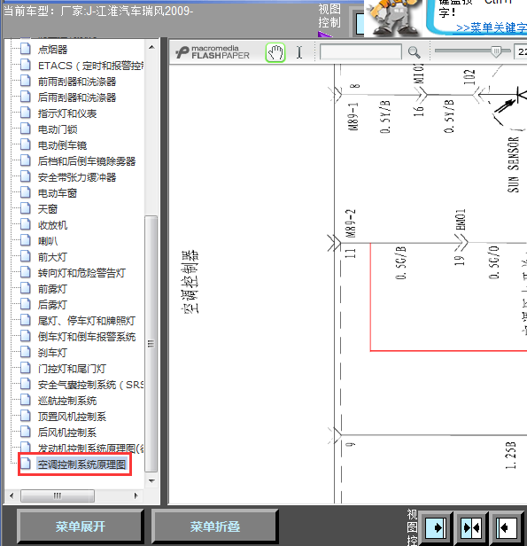527x546 pixels.
Task: Click the 菜单折叠 button
Action: coord(215,526)
